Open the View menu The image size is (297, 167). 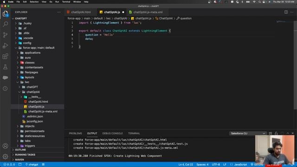44,2
